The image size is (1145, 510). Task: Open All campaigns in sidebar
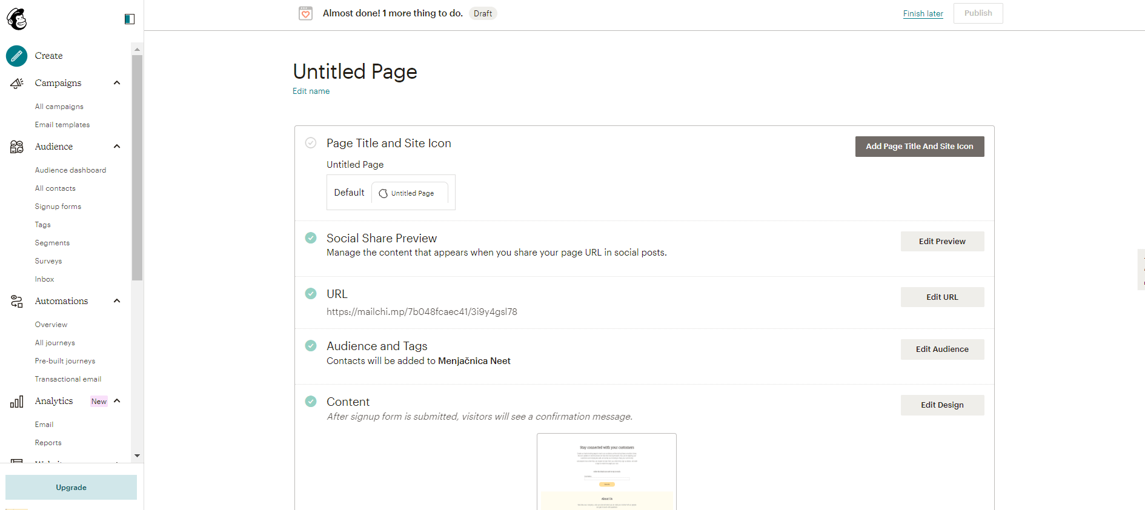[x=59, y=107]
